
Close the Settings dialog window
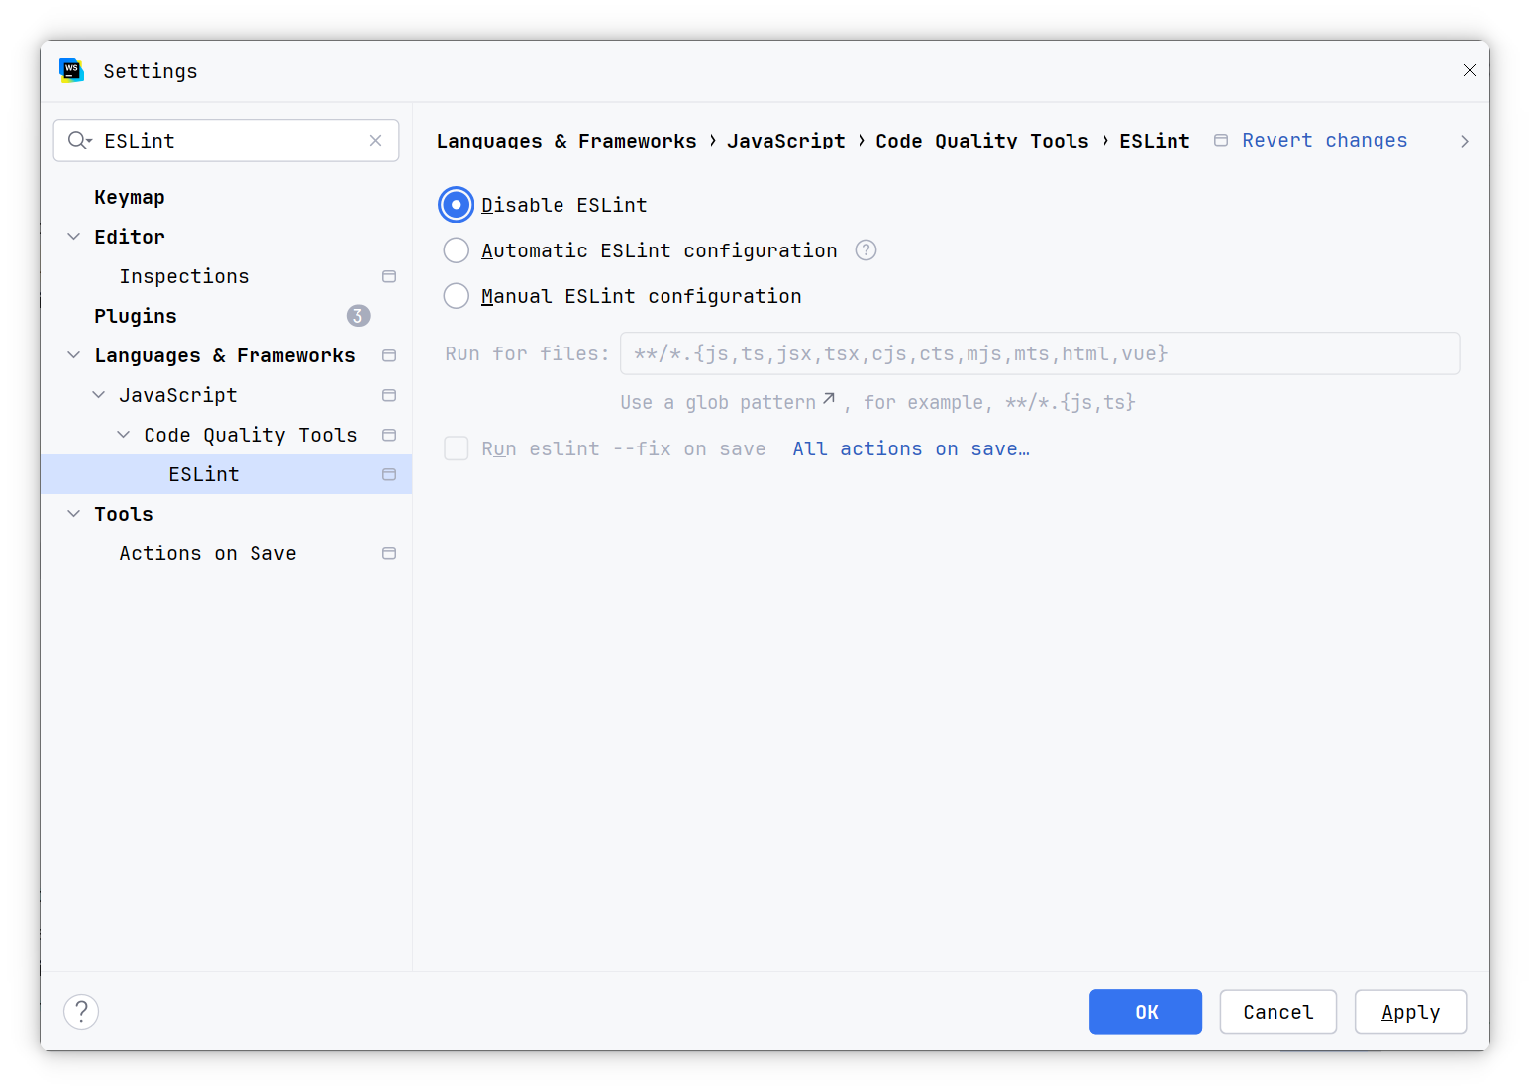pyautogui.click(x=1470, y=70)
